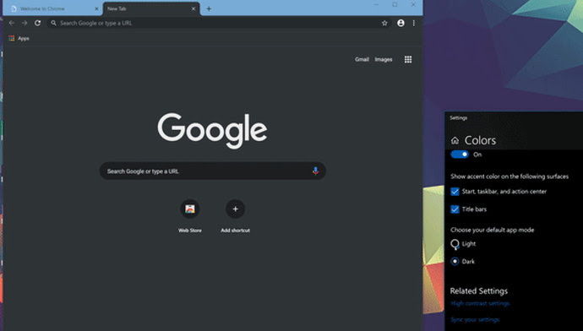Start voice search with microphone icon
Viewport: 583px width, 331px height.
pyautogui.click(x=315, y=171)
